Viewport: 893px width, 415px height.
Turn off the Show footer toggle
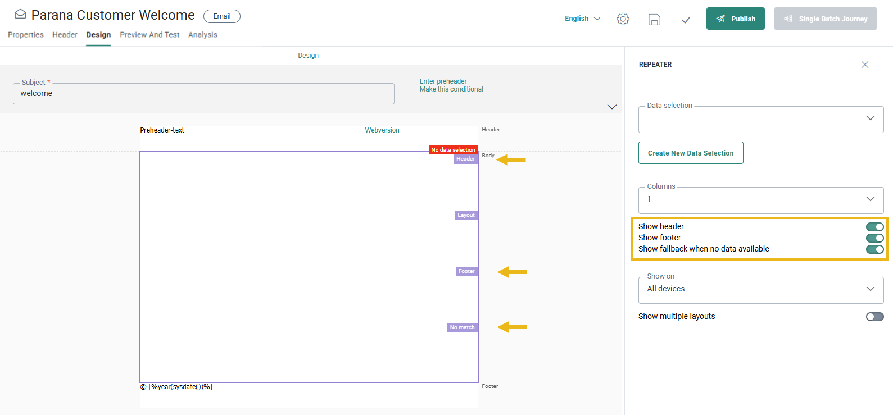pos(874,238)
